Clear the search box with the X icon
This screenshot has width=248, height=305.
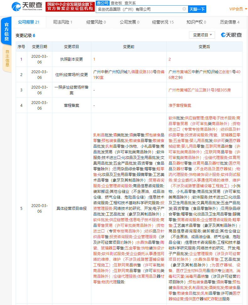(184, 9)
